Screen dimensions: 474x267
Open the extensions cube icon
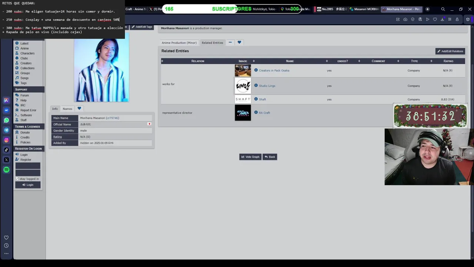pos(468,19)
